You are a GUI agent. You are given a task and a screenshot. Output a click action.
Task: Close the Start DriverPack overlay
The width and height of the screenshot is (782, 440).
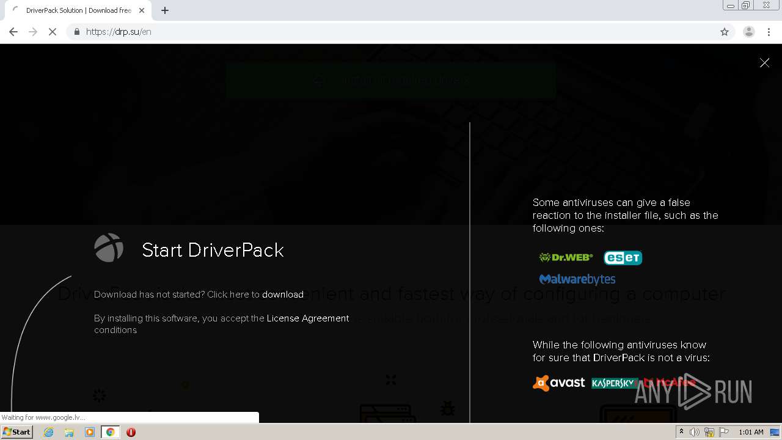[x=764, y=62]
